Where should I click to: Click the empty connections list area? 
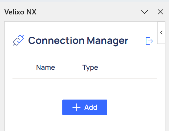[x=85, y=88]
